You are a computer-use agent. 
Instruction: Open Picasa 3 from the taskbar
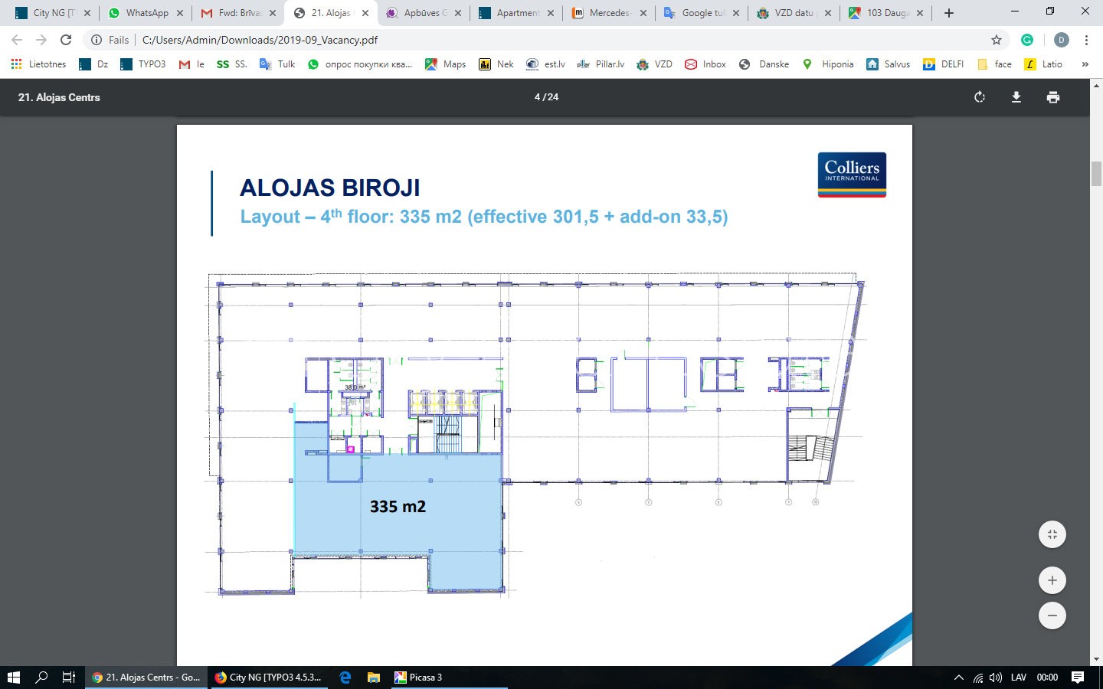pyautogui.click(x=418, y=678)
